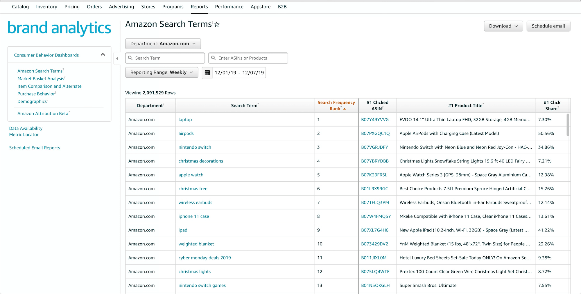581x294 pixels.
Task: Open Demographics dashboard
Action: click(x=32, y=101)
